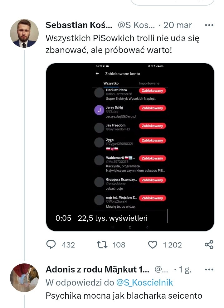Open Adonis z rodu Mãŋkut display name
This screenshot has height=308, width=224.
(97, 269)
